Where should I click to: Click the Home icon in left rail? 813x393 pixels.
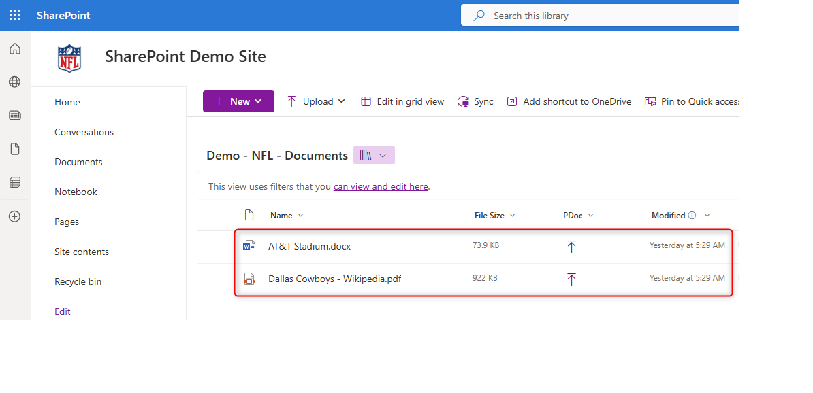pyautogui.click(x=14, y=49)
